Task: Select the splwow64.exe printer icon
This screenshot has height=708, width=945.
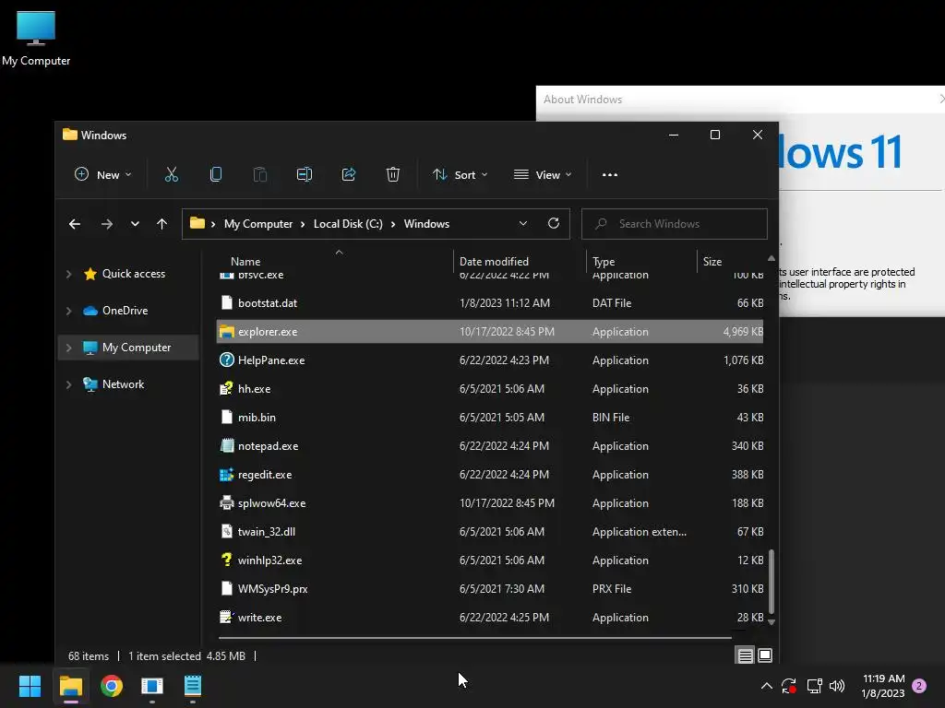Action: coord(227,502)
